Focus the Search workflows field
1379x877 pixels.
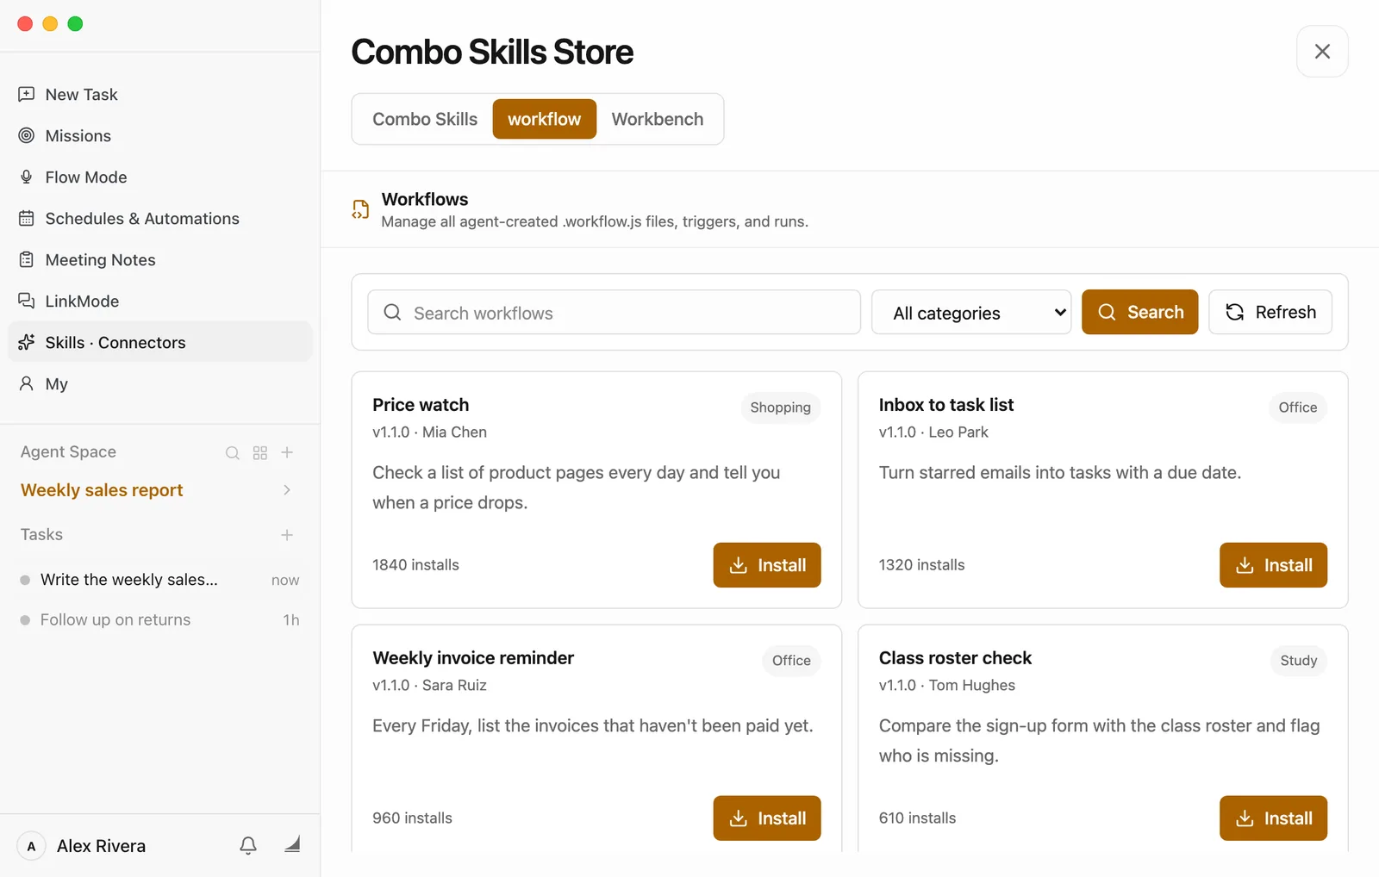pos(614,312)
